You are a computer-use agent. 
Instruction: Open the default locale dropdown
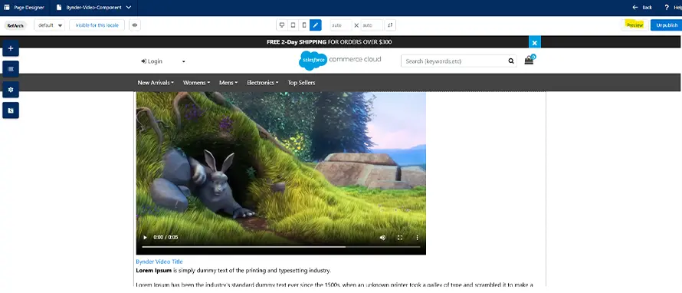(49, 25)
